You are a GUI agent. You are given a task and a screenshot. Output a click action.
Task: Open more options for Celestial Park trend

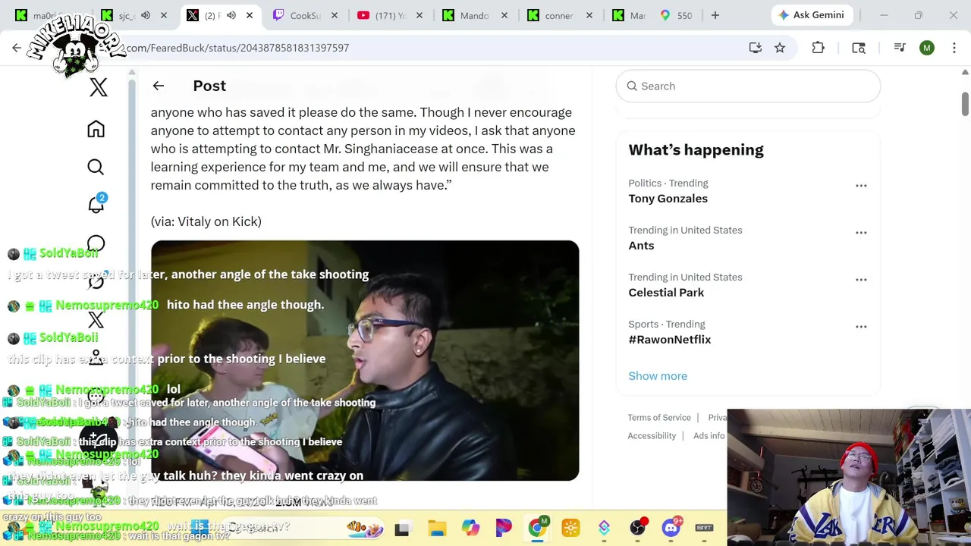(861, 280)
